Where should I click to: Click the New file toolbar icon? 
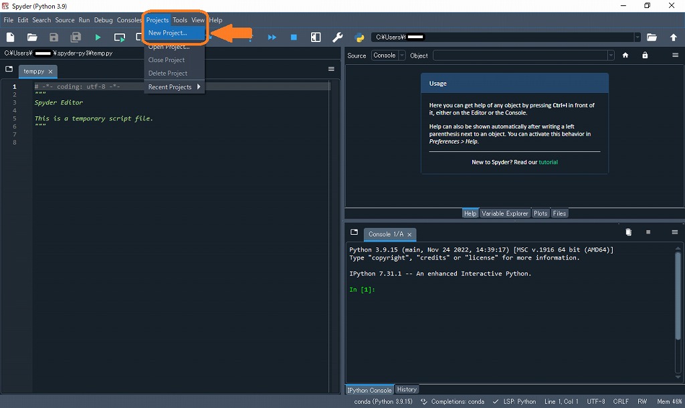pos(11,37)
